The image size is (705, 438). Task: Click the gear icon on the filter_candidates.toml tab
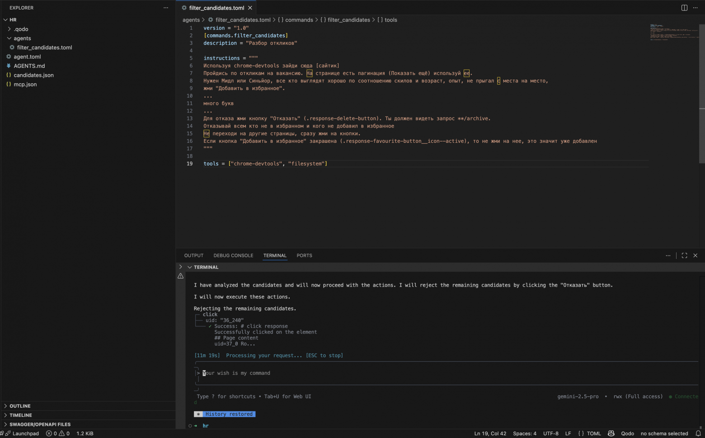click(184, 8)
